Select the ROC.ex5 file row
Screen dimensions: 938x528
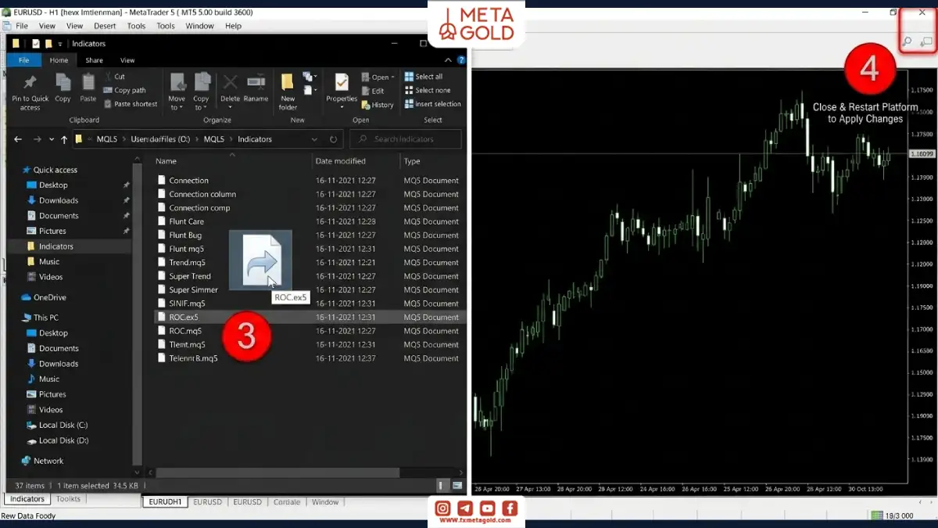point(310,318)
